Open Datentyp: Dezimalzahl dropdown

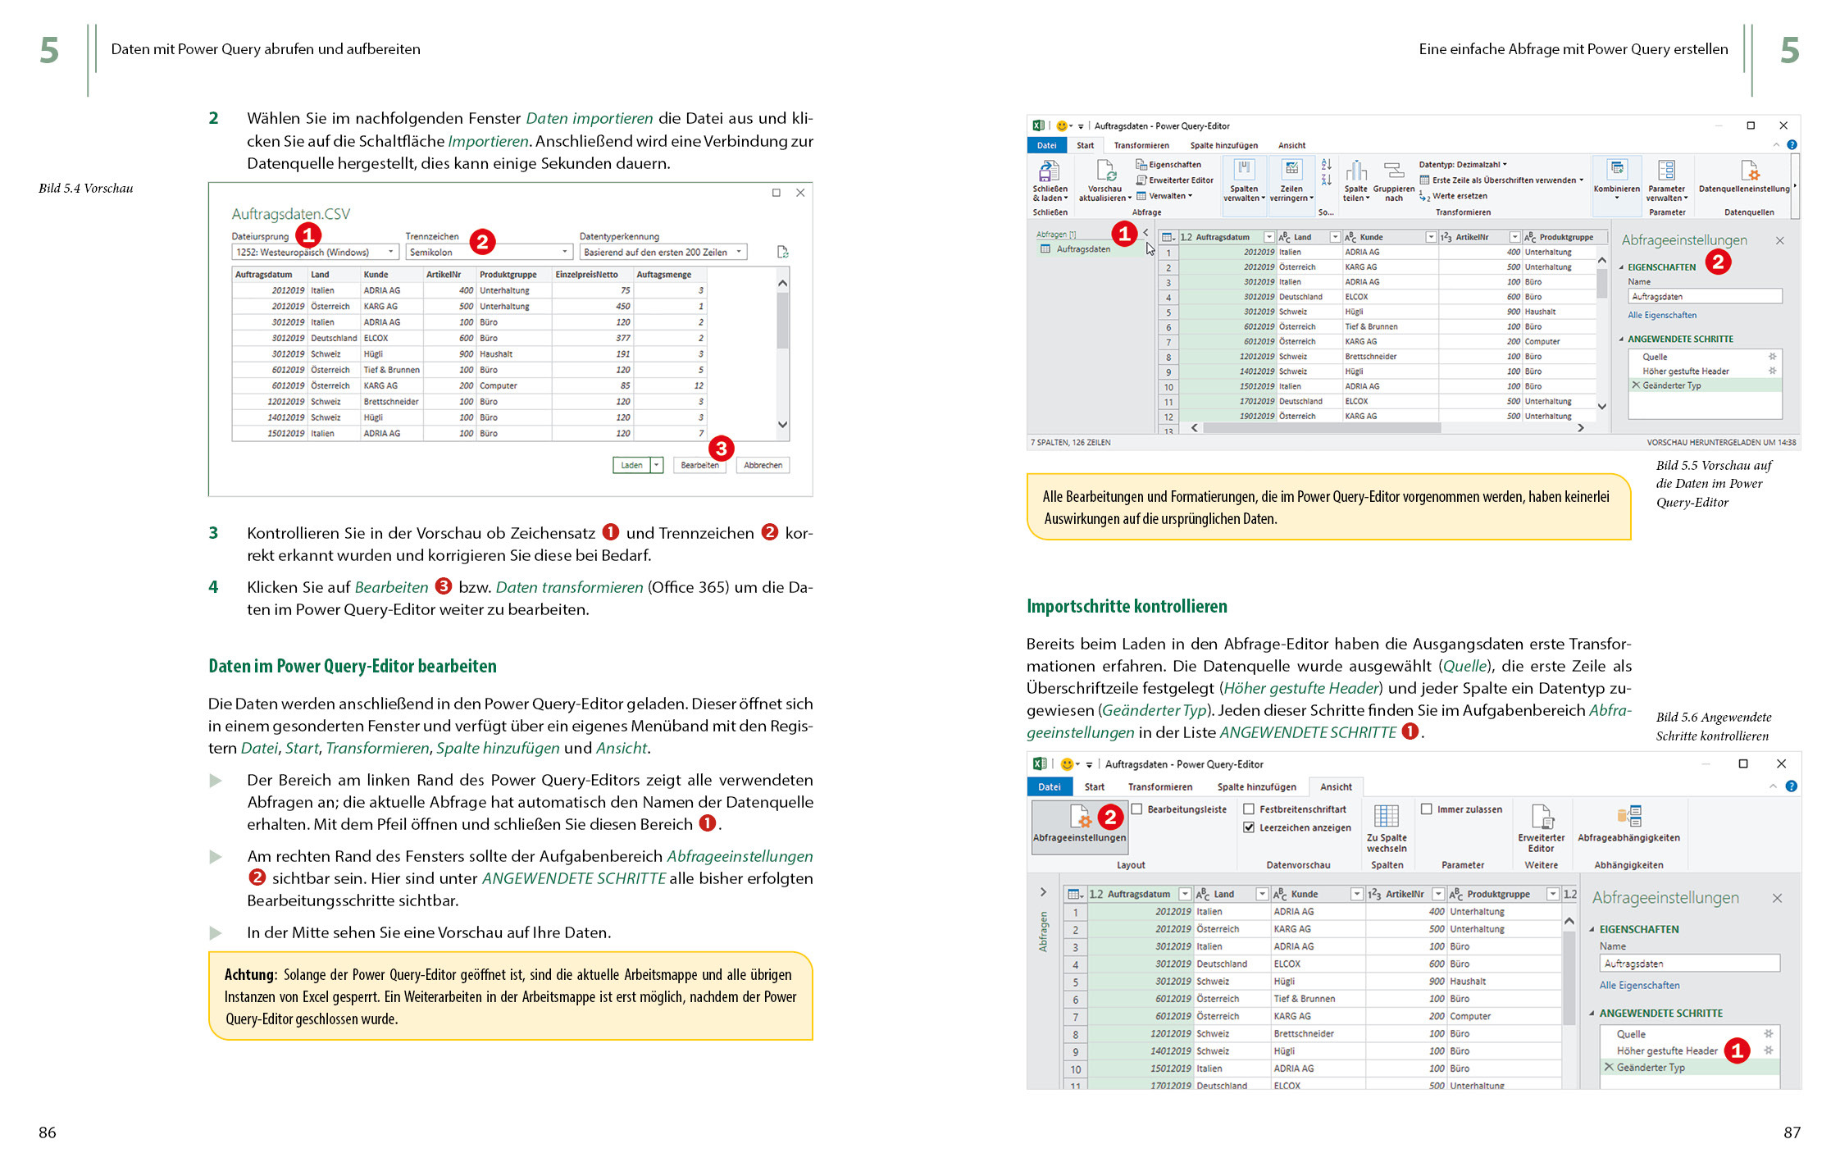coord(1463,165)
